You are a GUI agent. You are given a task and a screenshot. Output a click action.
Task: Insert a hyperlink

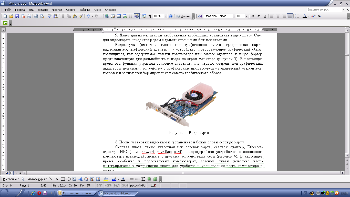107,16
